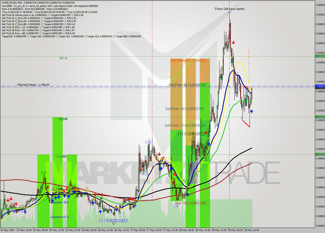Click the '27 May 21:30' time axis label
325x233 pixels.
[x=171, y=230]
